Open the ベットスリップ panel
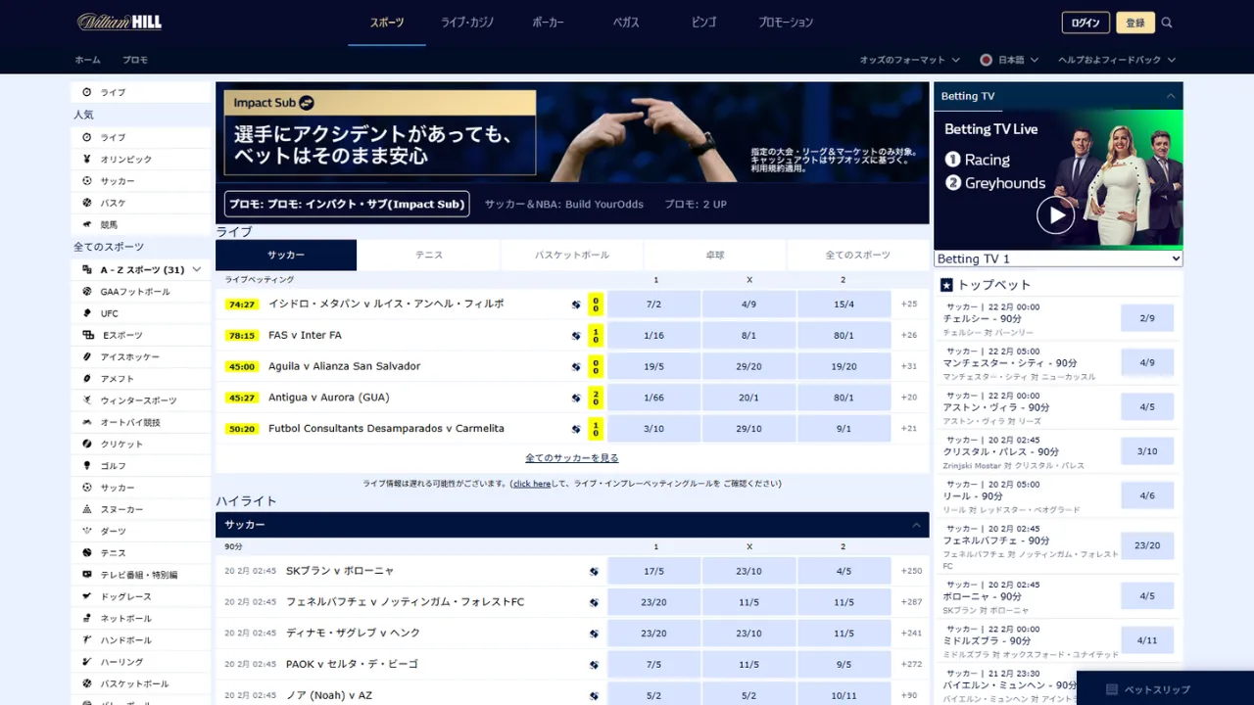Viewport: 1254px width, 705px height. tap(1165, 689)
